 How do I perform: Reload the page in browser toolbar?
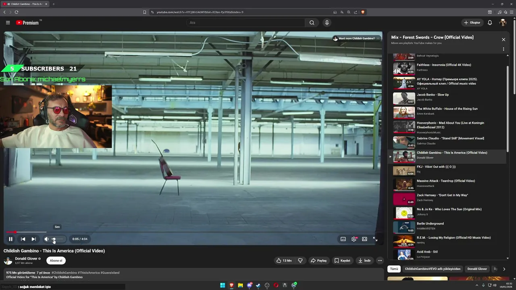click(x=17, y=12)
